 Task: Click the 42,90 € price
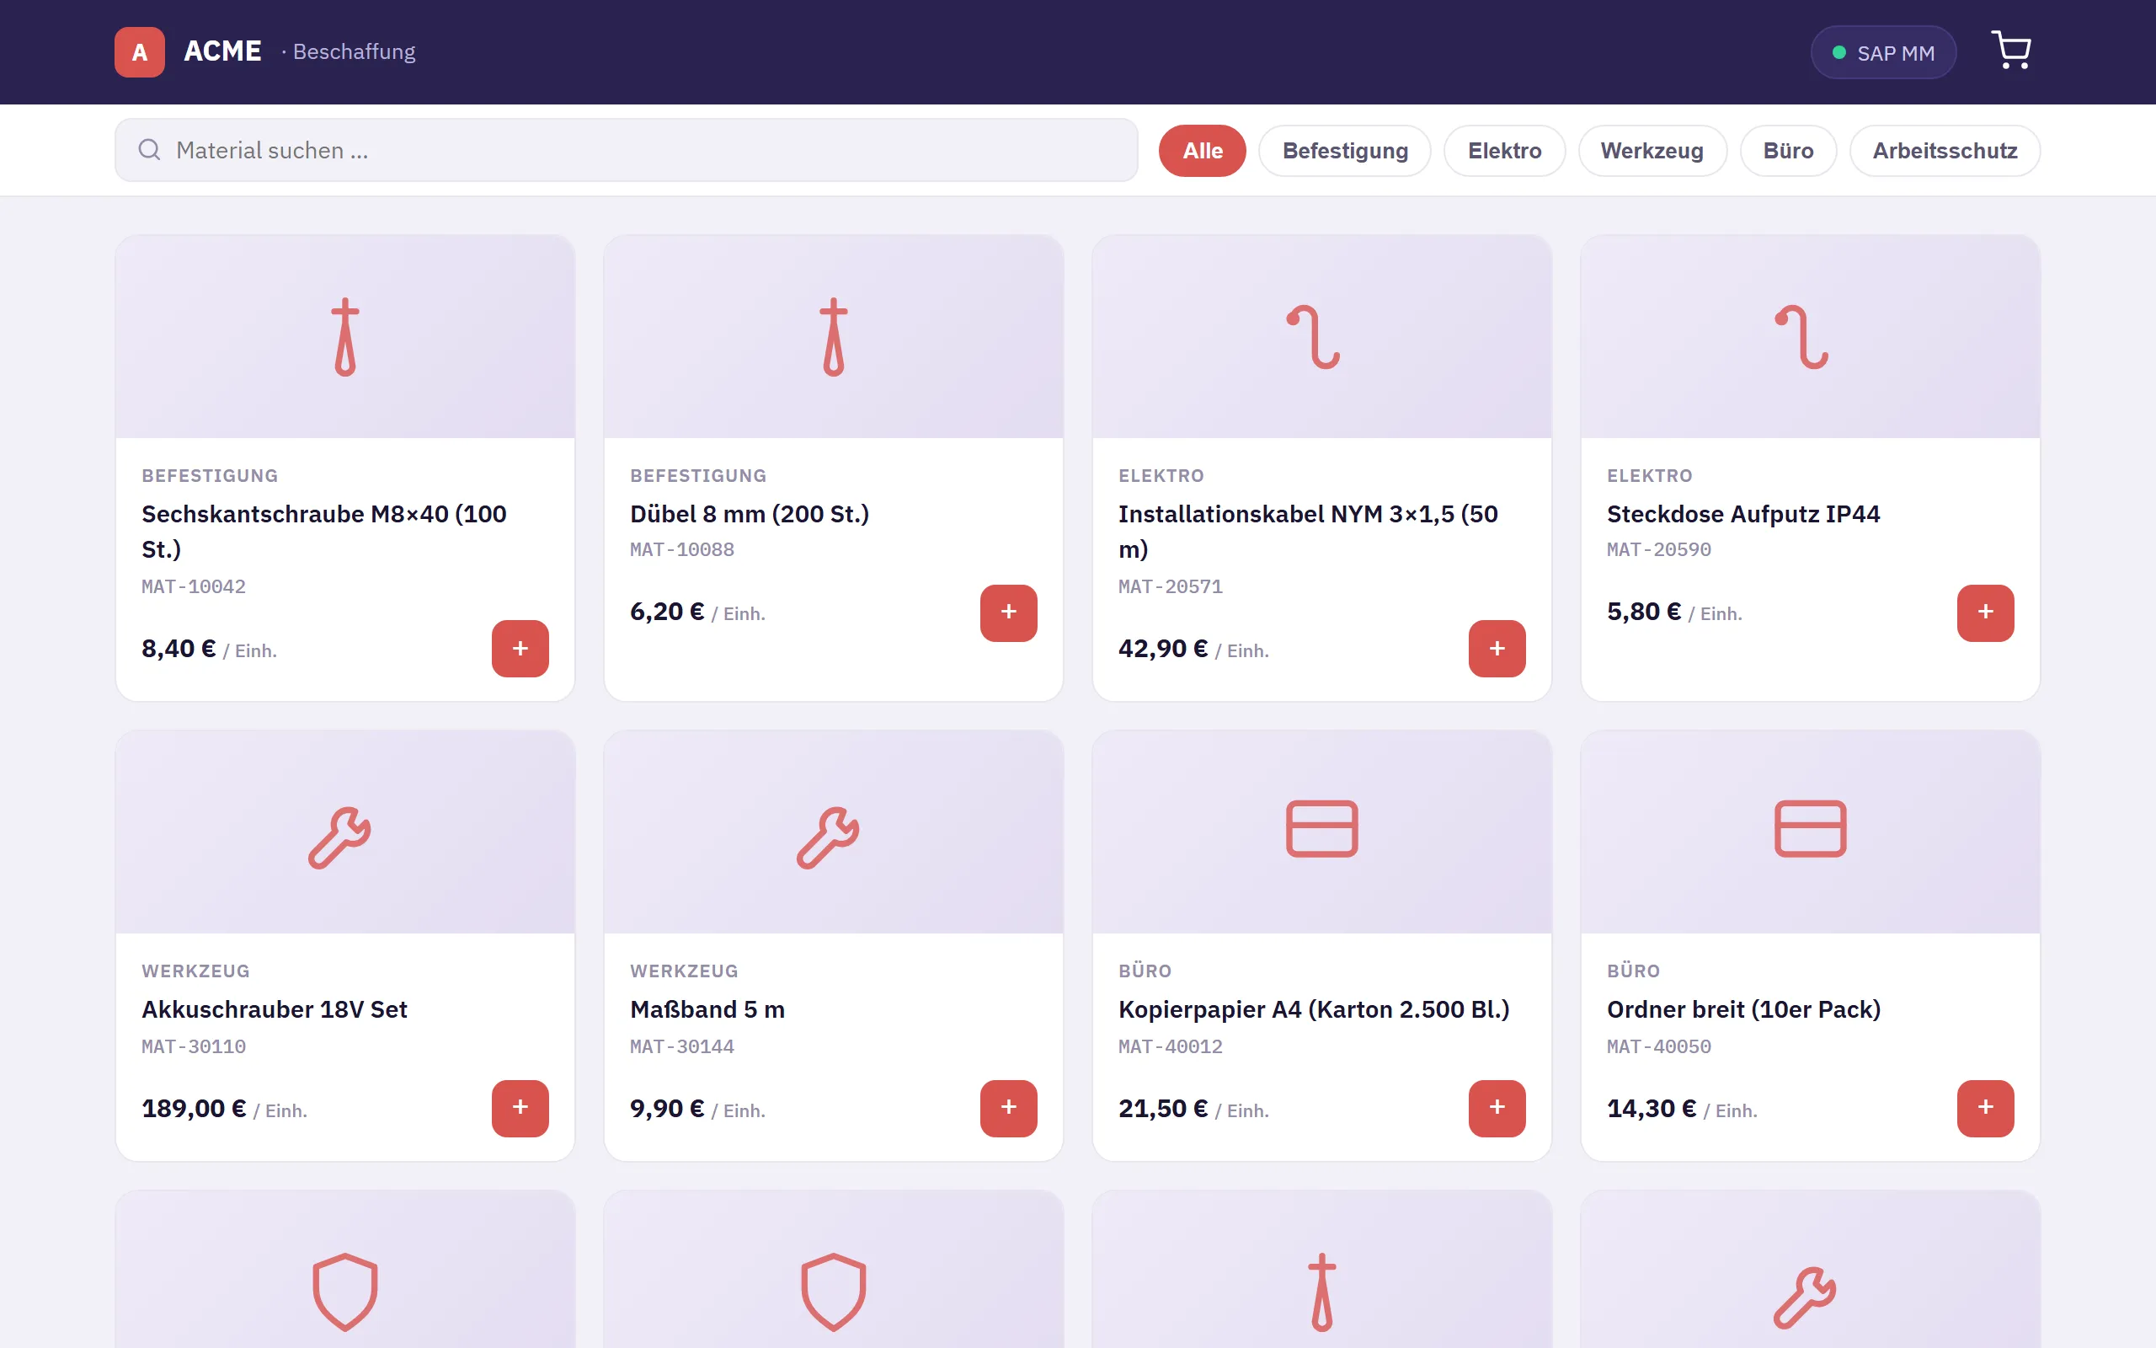point(1162,648)
